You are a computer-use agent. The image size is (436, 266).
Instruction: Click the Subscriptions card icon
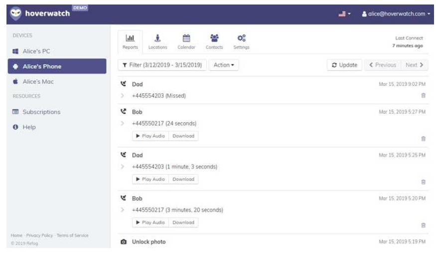[x=15, y=112]
